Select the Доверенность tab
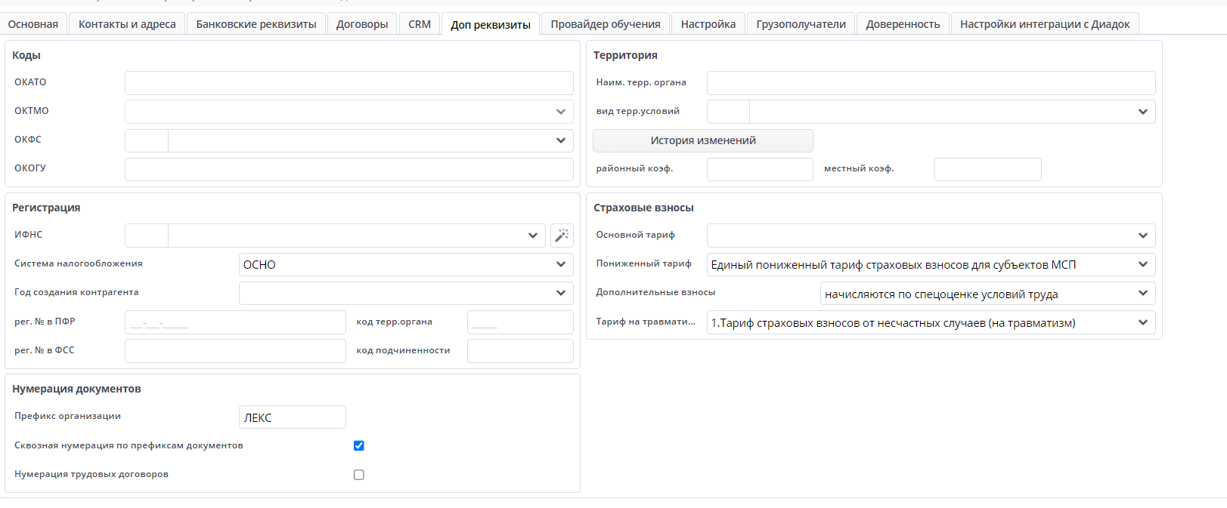Viewport: 1227px width, 508px height. tap(903, 24)
